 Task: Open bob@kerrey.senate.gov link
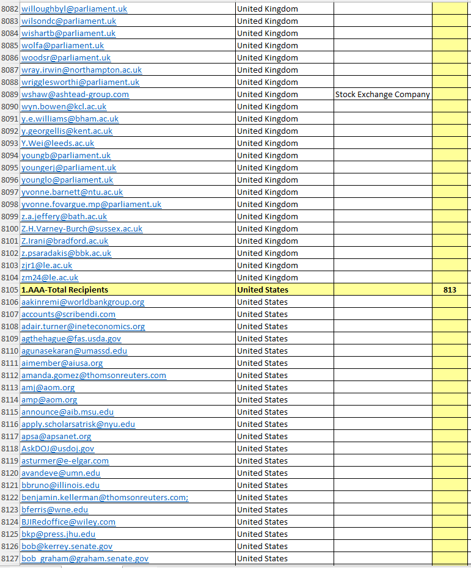point(67,547)
